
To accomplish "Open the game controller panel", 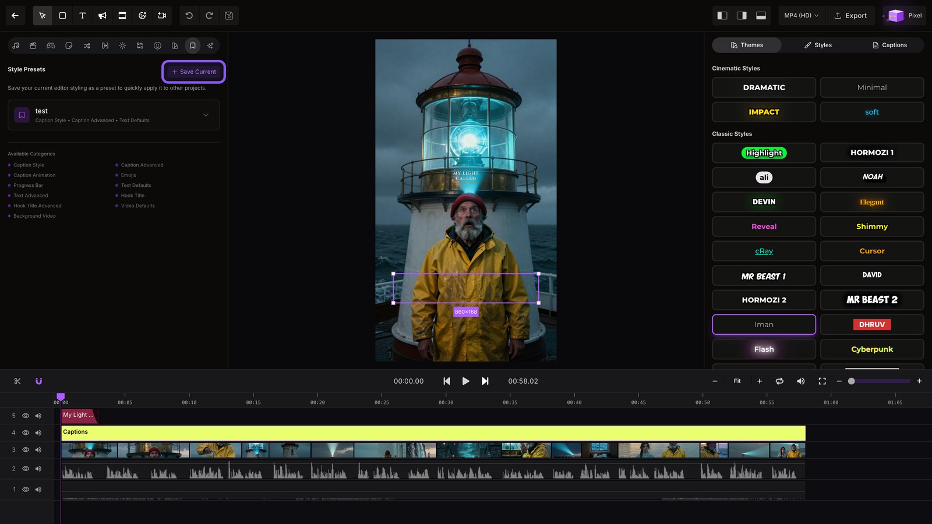I will click(51, 45).
